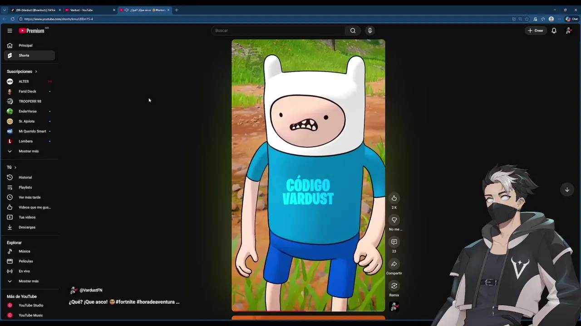Open the TROOPERR 98 channel
Viewport: 581px width, 326px height.
[29, 101]
